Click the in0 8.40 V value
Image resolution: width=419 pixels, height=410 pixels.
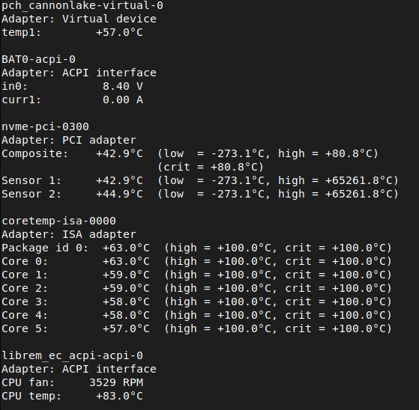click(123, 87)
